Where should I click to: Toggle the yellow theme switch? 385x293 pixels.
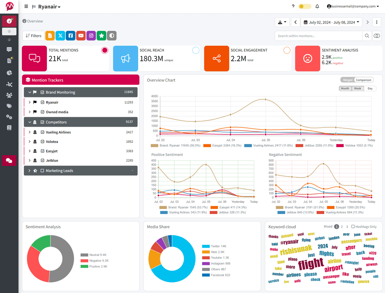click(x=305, y=7)
